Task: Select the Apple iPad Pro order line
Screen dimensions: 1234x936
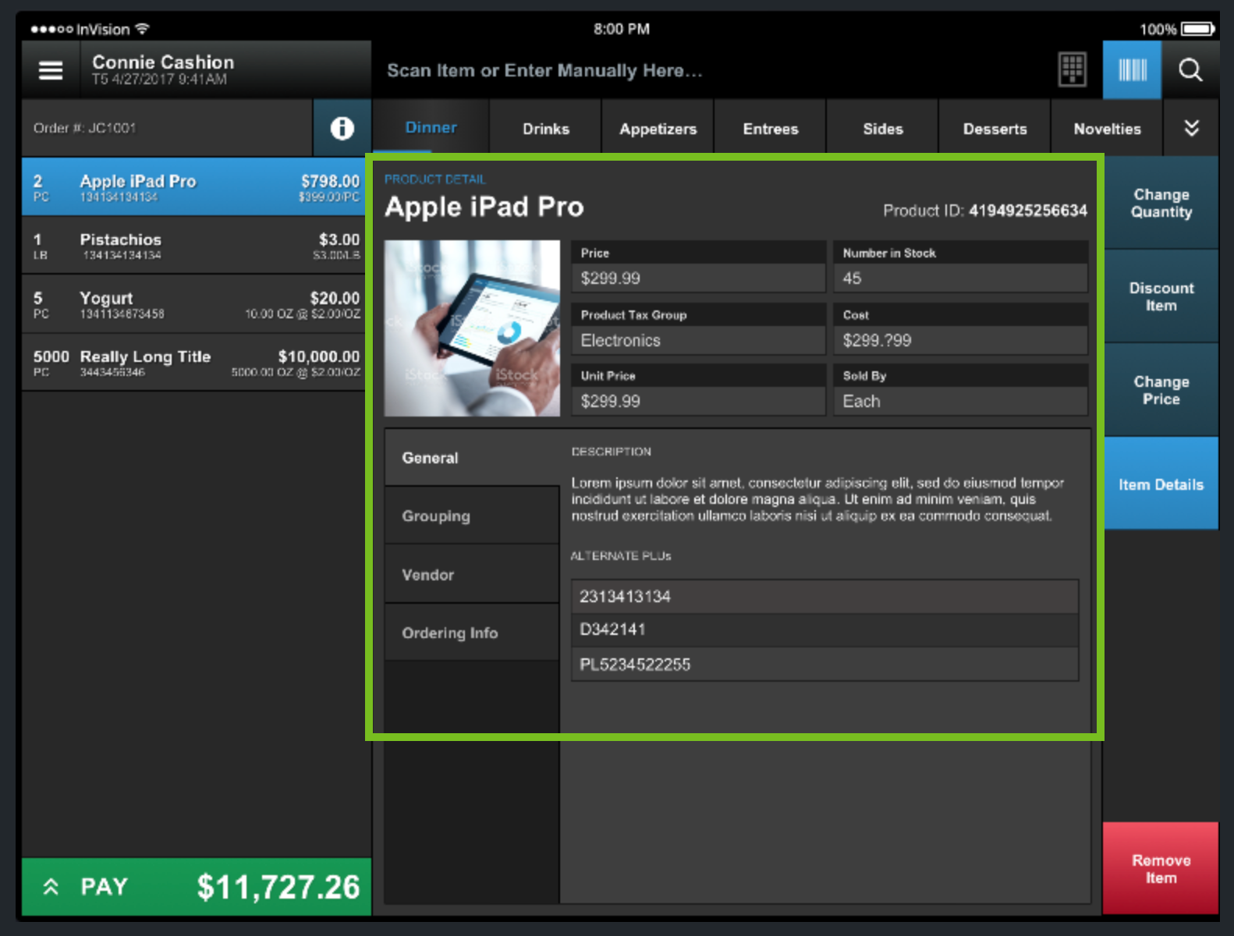Action: pos(197,187)
